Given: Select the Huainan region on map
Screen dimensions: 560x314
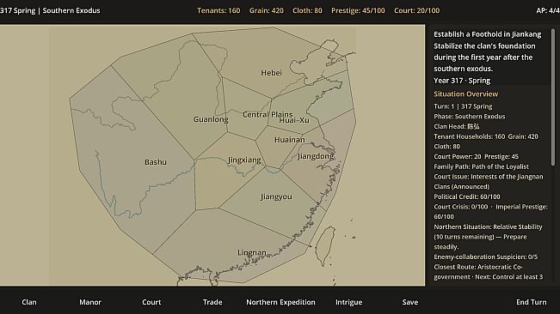Looking at the screenshot, I should coord(290,140).
